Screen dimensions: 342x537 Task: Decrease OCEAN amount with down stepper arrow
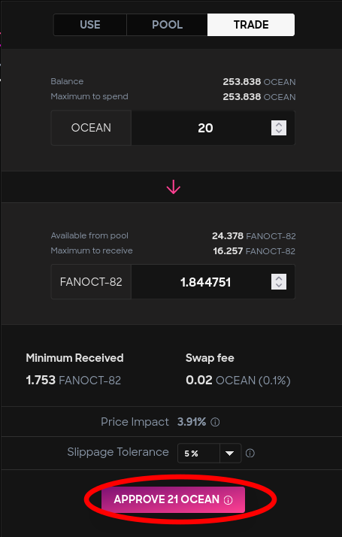click(x=279, y=131)
